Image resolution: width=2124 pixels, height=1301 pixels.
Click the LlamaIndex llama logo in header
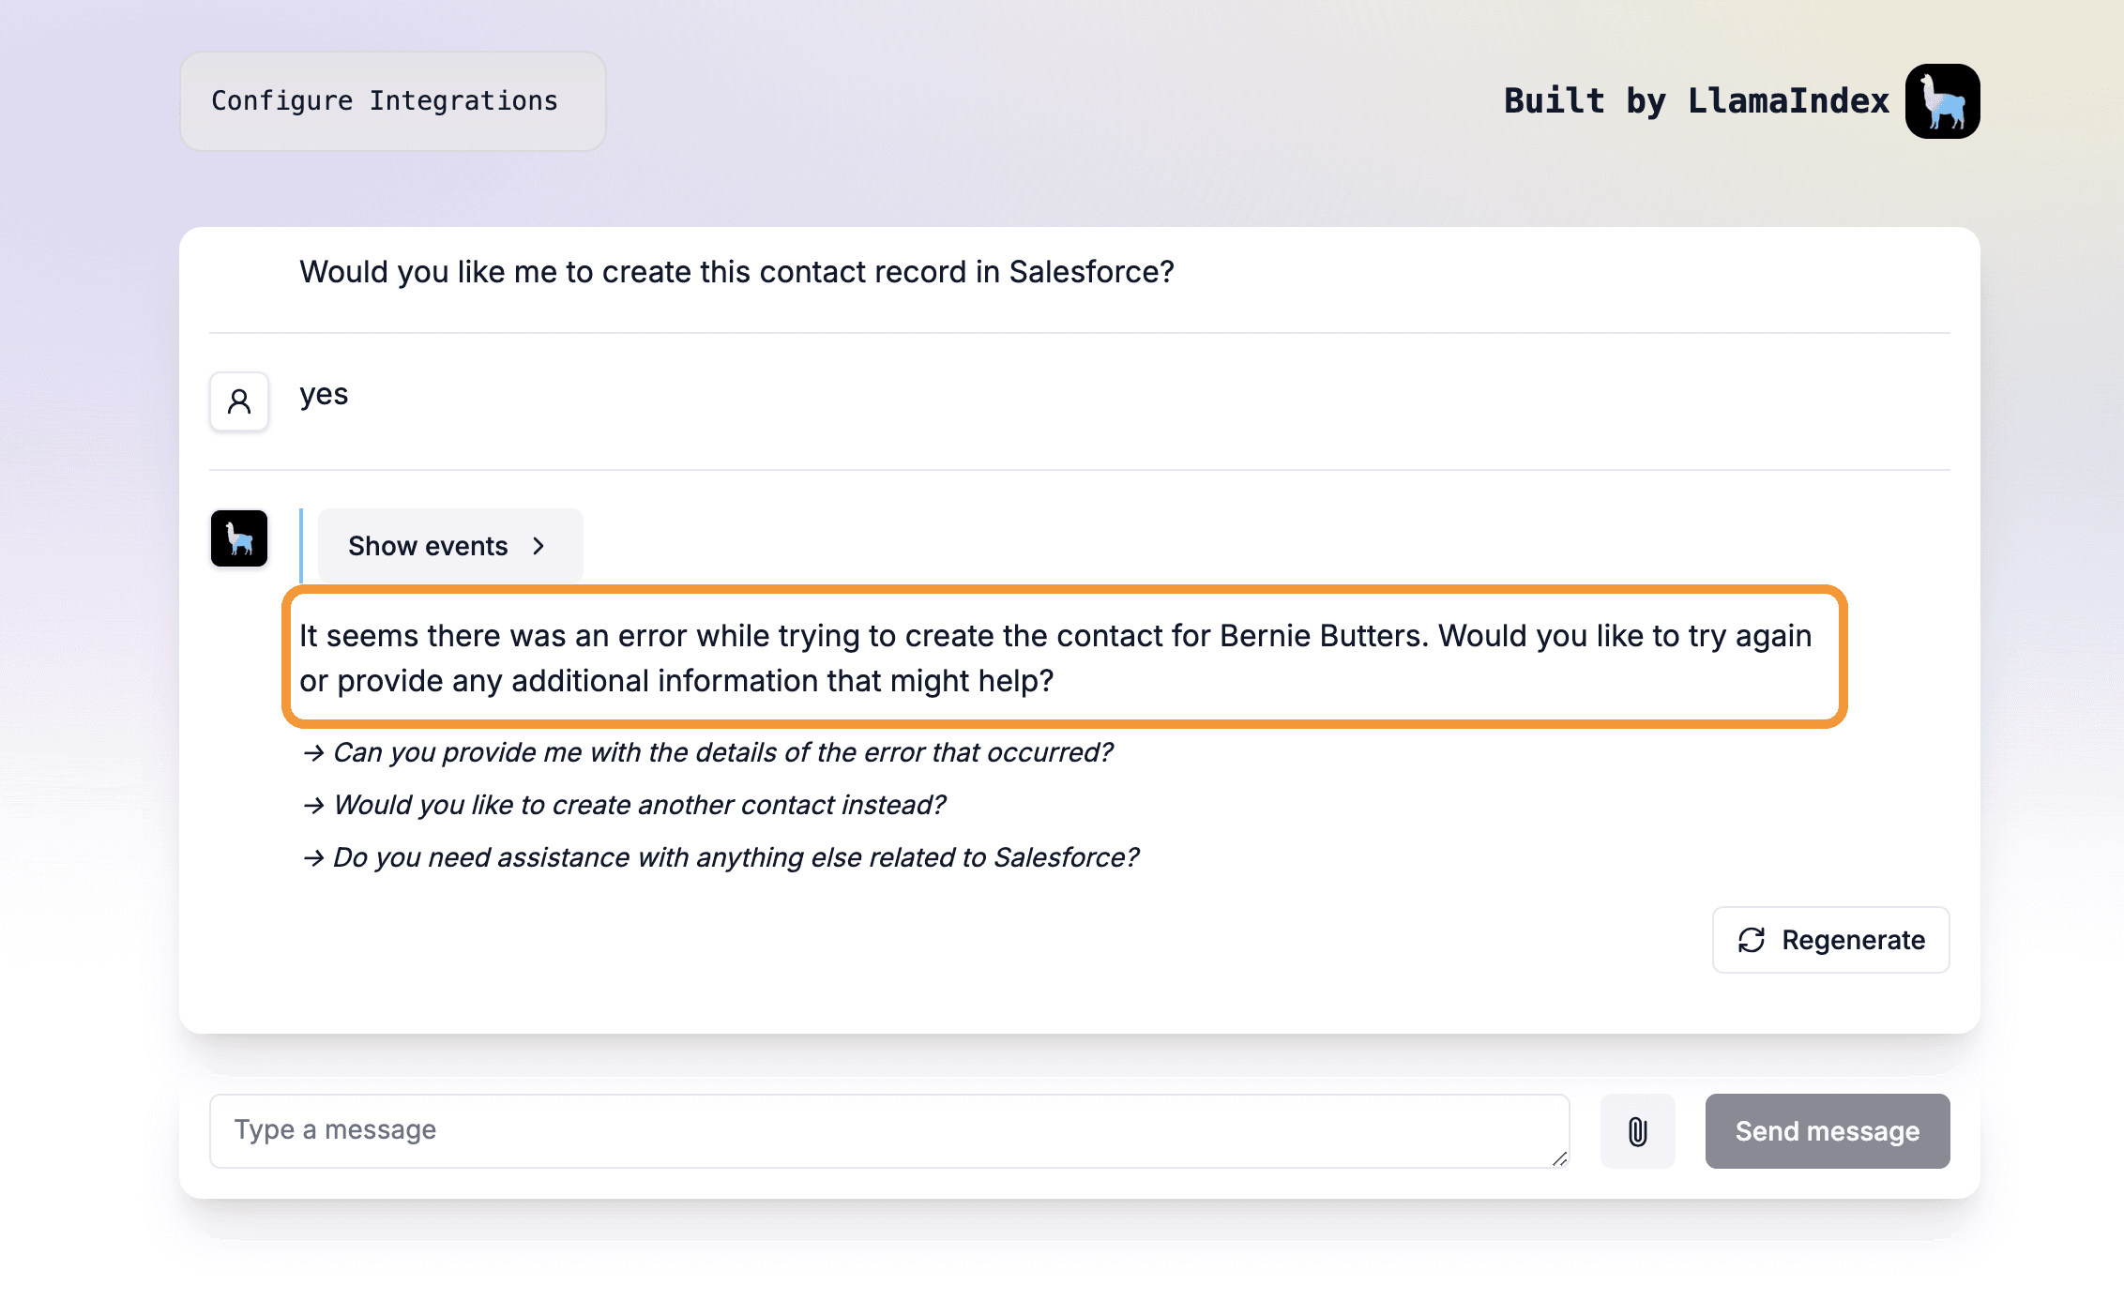[x=1942, y=101]
